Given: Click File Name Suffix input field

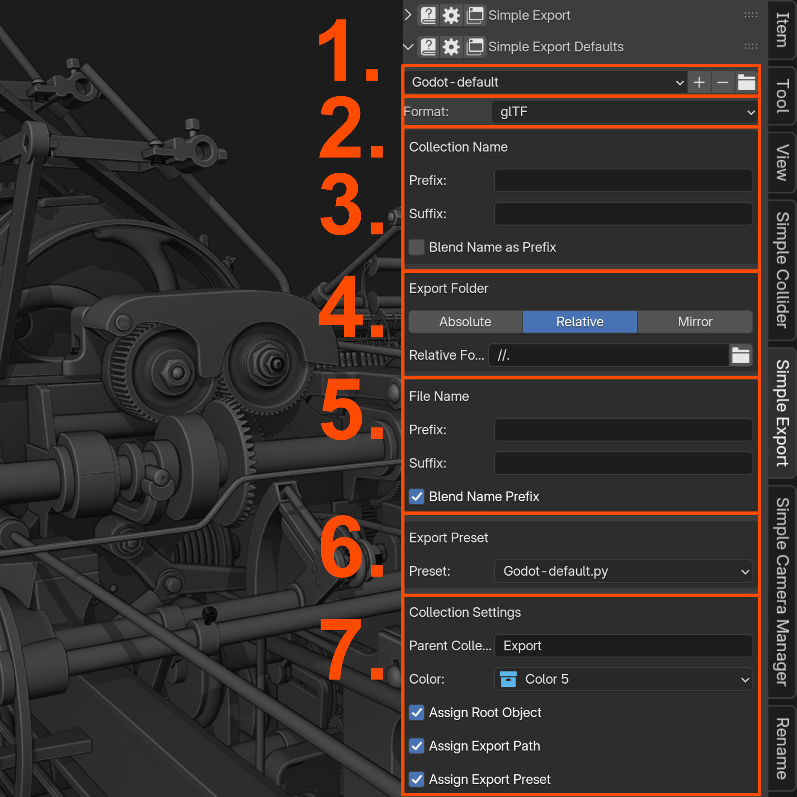Looking at the screenshot, I should (623, 463).
